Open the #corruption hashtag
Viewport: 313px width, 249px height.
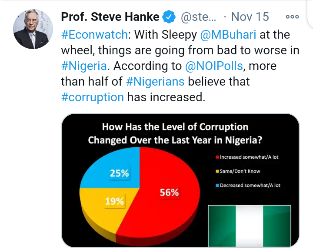click(x=93, y=97)
